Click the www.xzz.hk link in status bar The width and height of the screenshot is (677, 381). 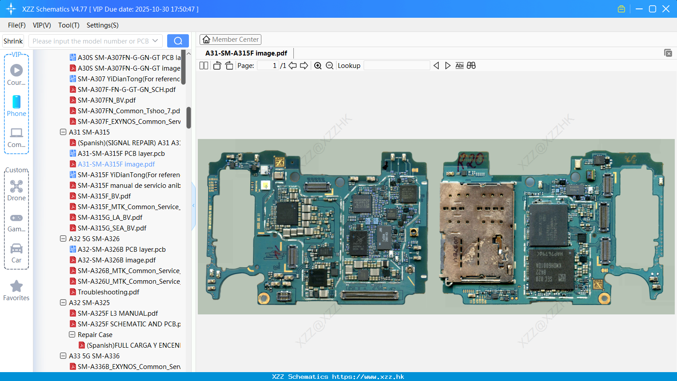(x=368, y=377)
